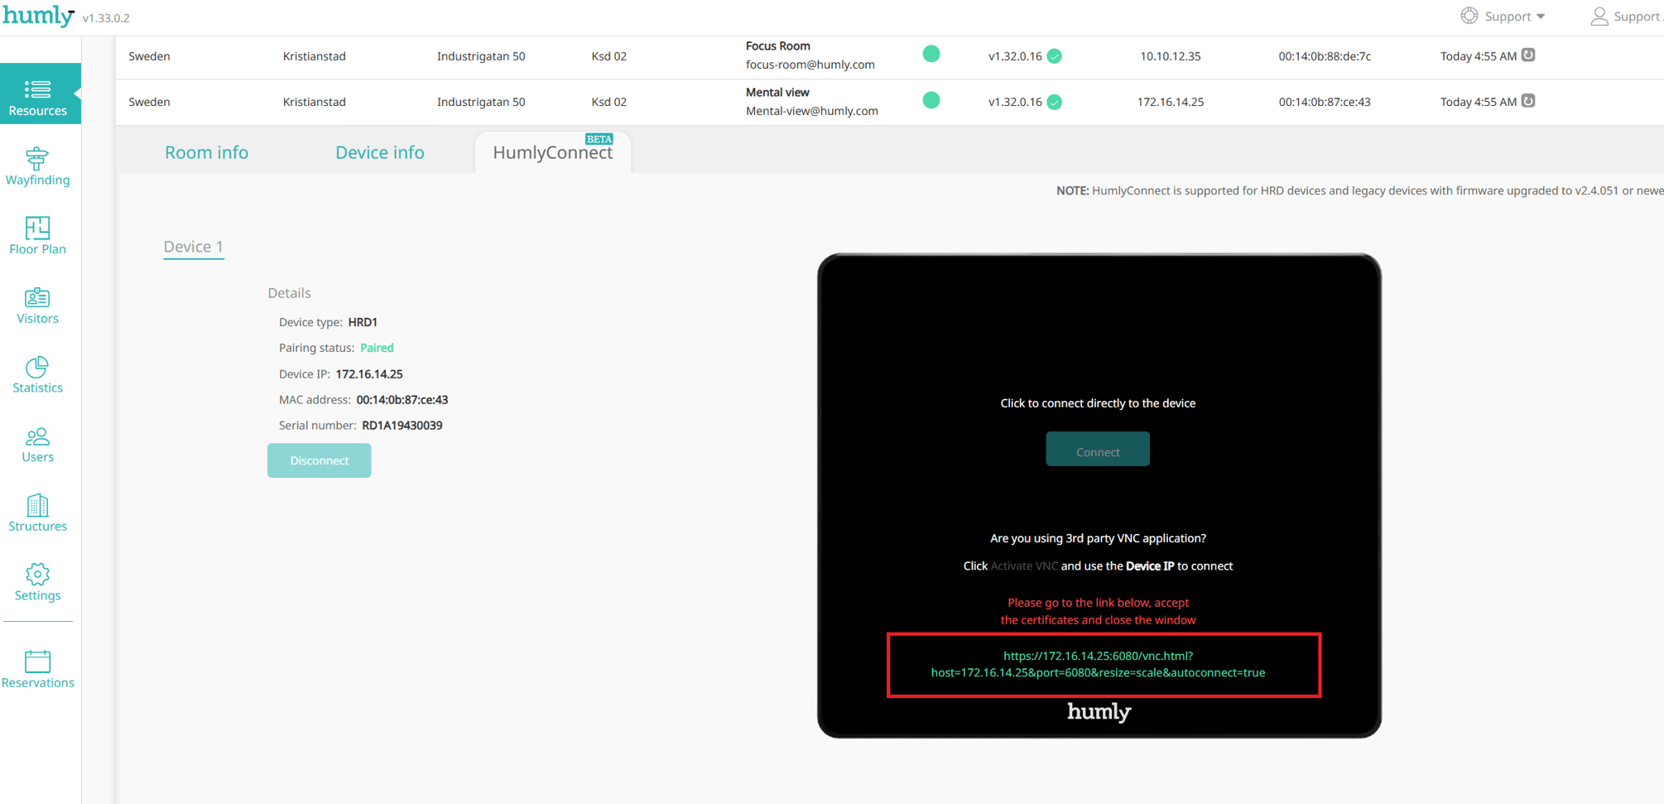Viewport: 1664px width, 804px height.
Task: Switch to the Room info tab
Action: [x=206, y=152]
